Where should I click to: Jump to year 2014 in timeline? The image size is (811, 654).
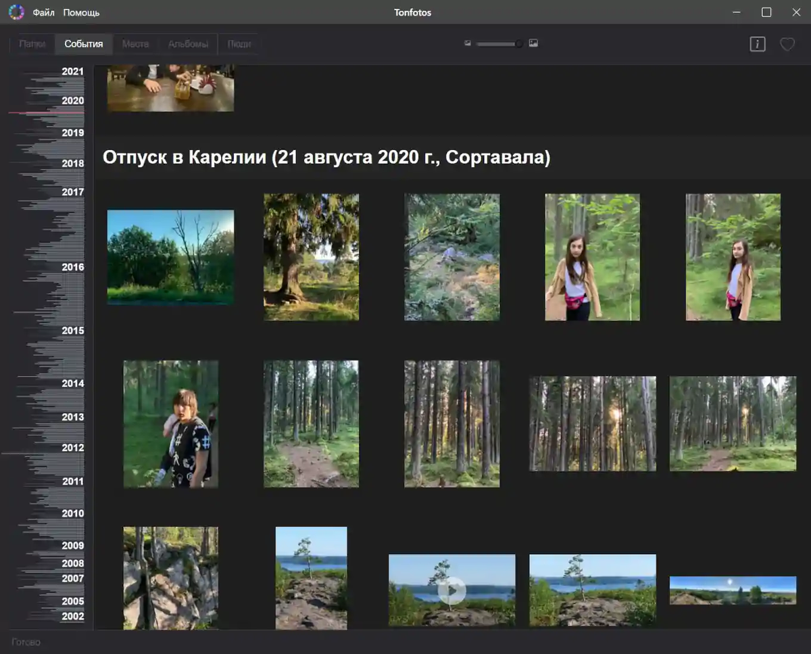pyautogui.click(x=73, y=383)
